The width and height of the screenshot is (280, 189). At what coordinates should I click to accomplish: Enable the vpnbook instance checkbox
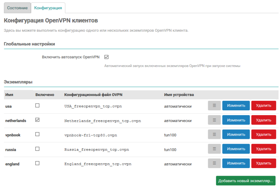(x=37, y=134)
